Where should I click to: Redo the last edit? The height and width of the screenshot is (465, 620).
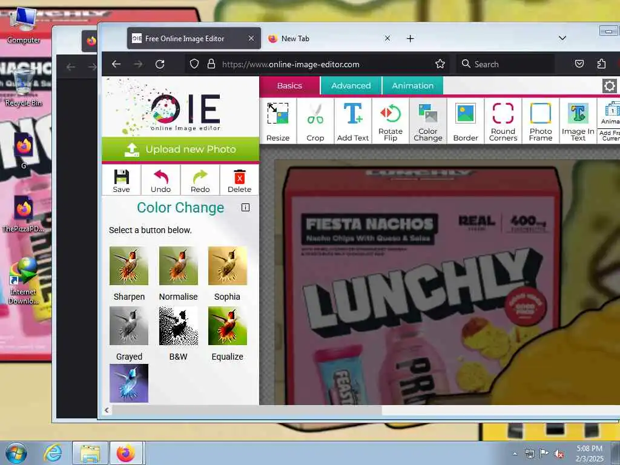[x=200, y=180]
